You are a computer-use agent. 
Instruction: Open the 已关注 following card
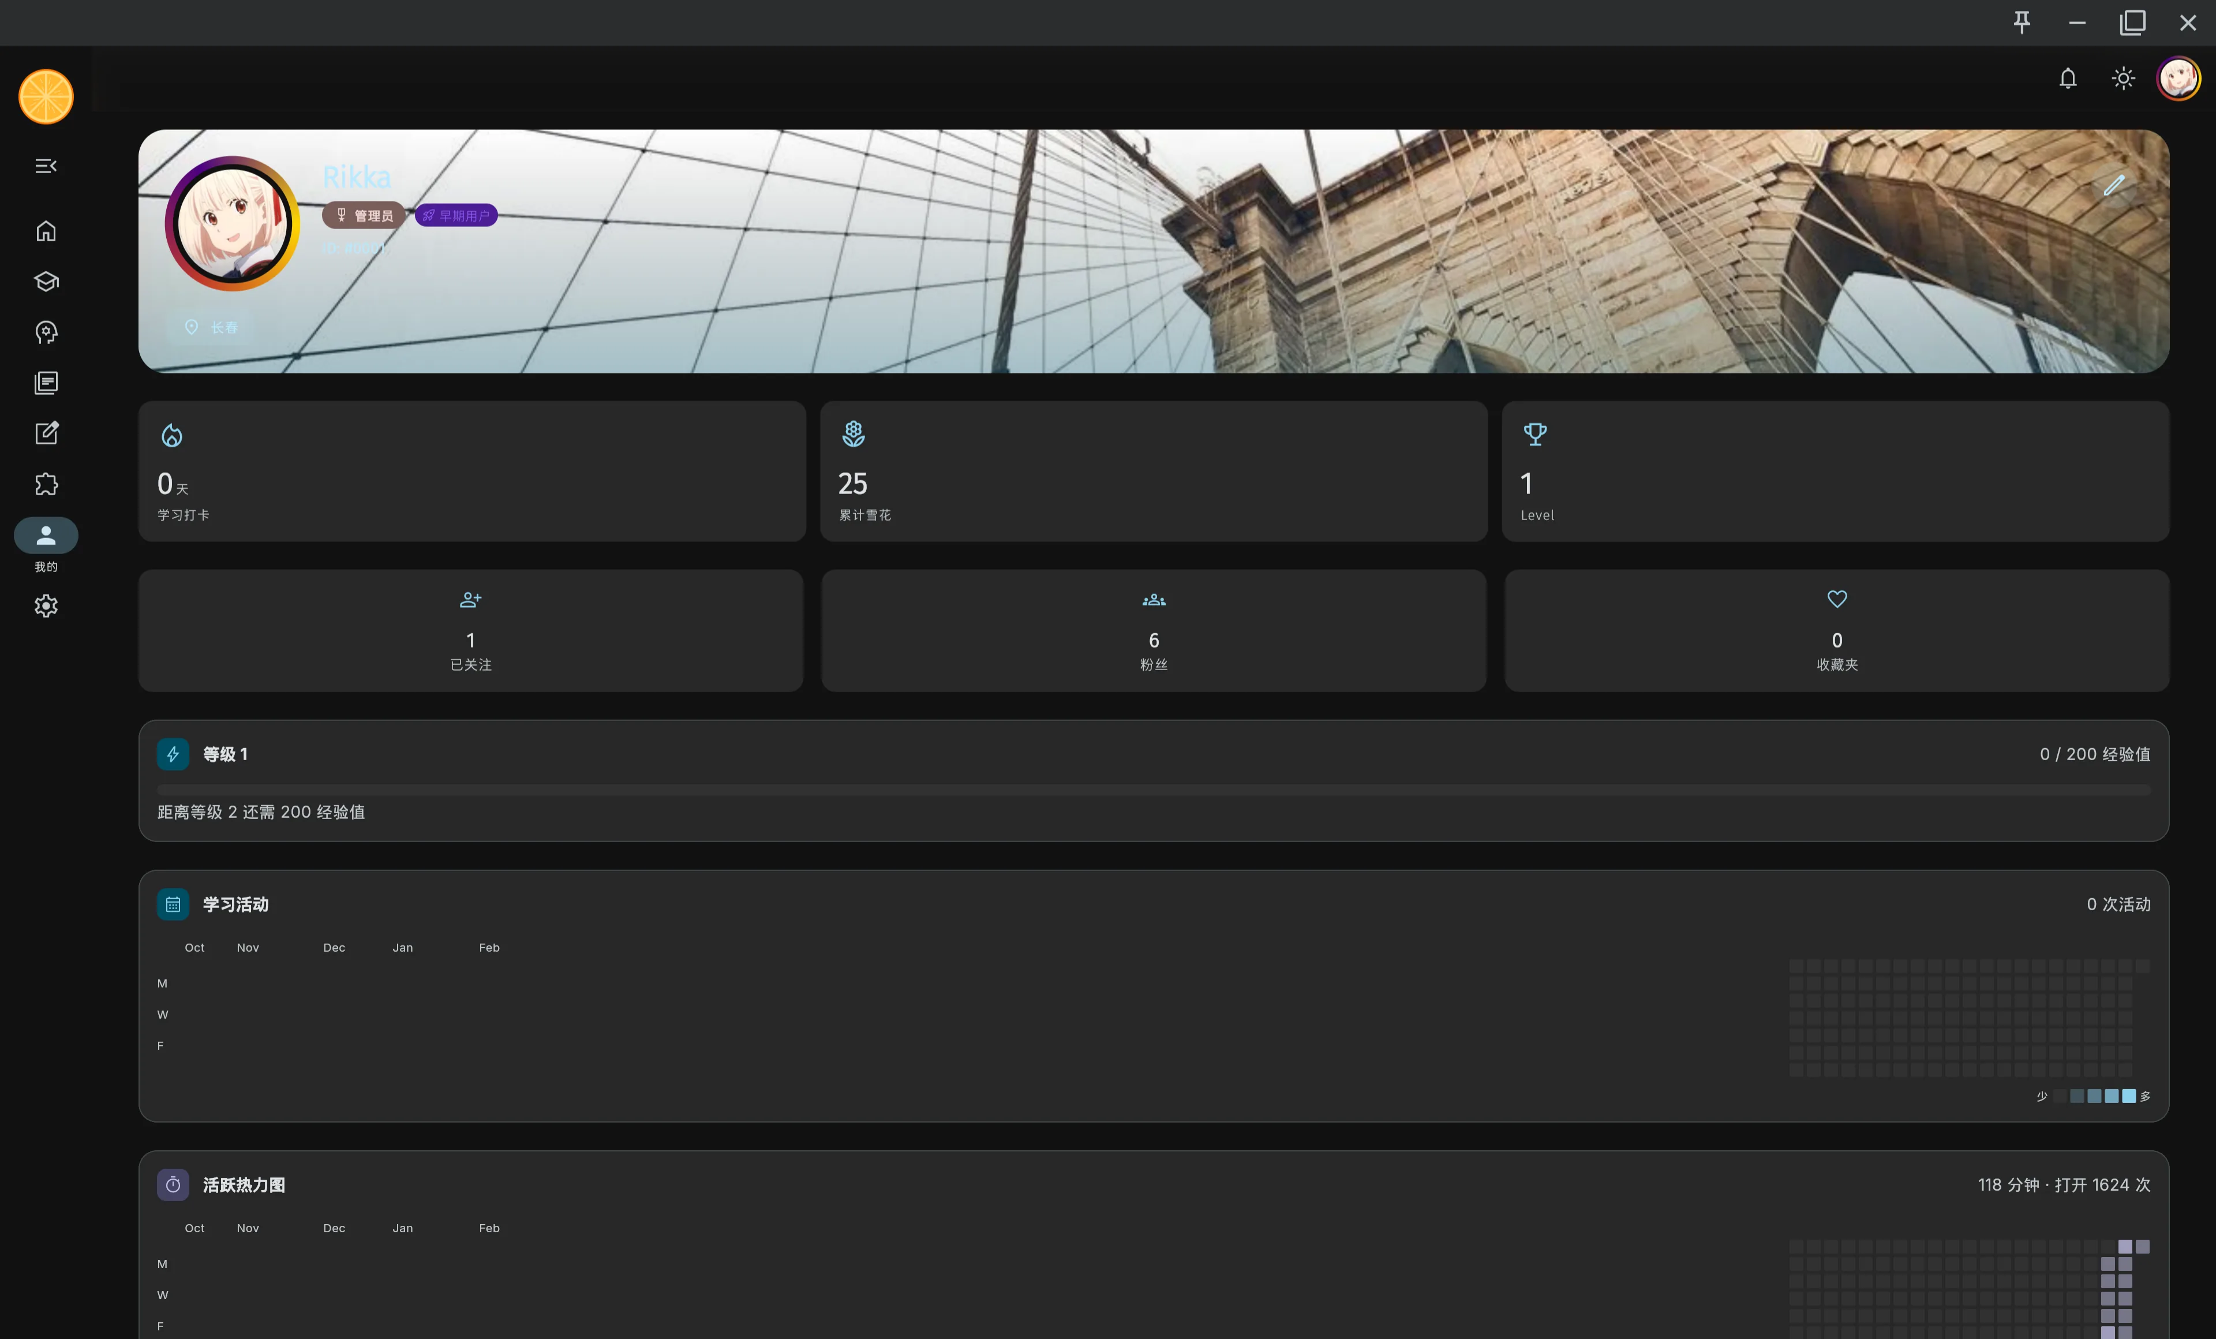(470, 630)
